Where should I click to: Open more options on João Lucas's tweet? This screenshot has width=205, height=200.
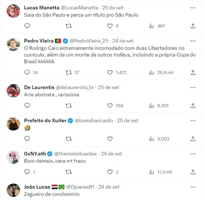pos(193,187)
